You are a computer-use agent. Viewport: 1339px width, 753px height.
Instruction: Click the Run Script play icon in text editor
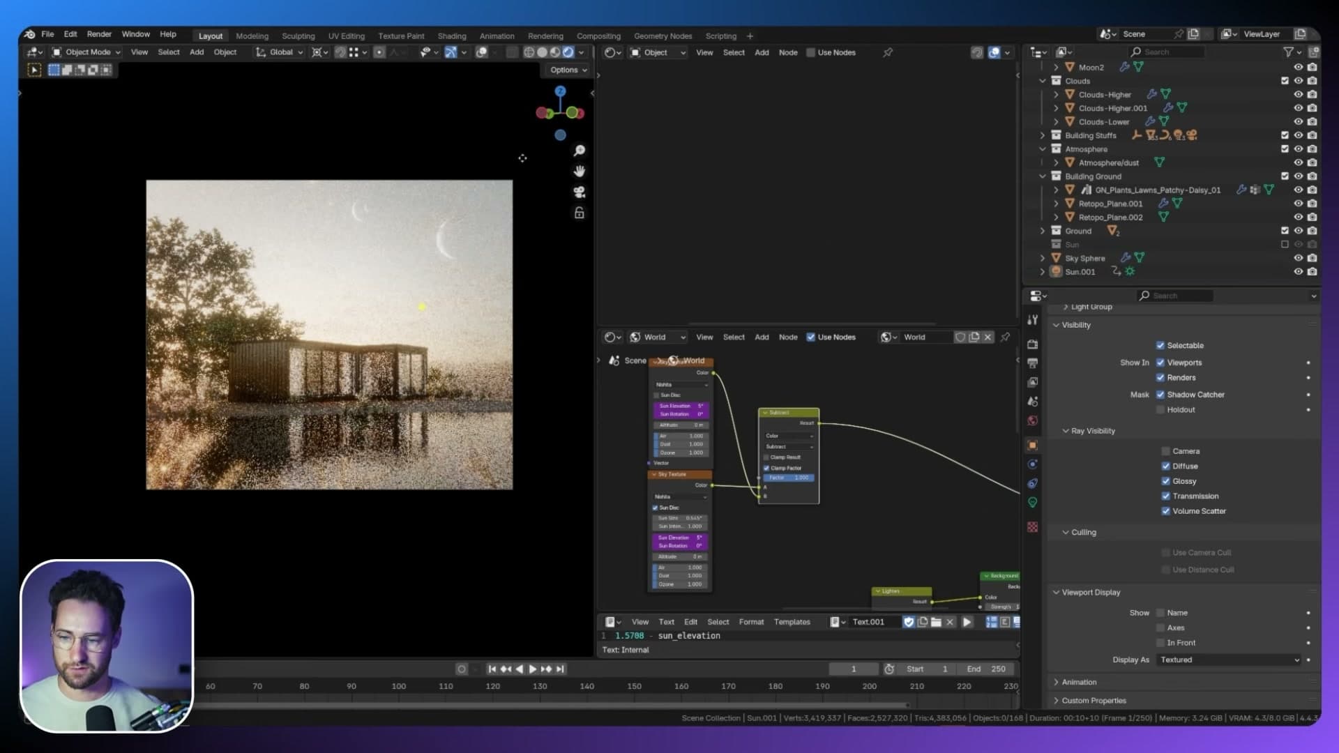tap(967, 622)
